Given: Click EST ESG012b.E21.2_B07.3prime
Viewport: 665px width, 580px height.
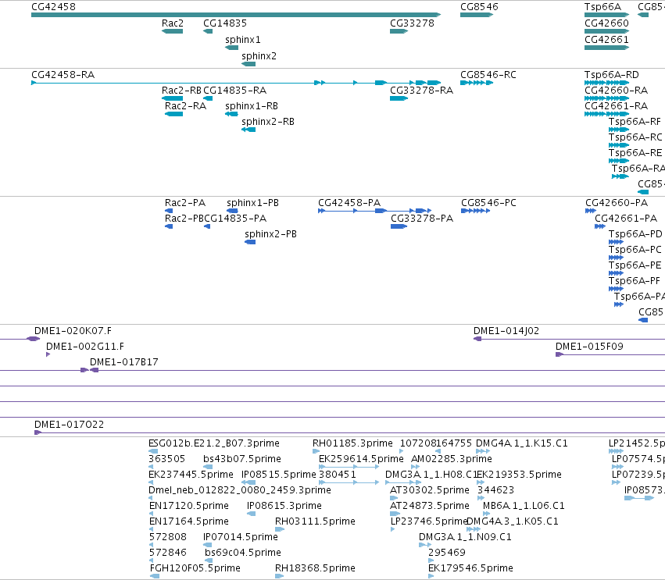Looking at the screenshot, I should [x=153, y=451].
